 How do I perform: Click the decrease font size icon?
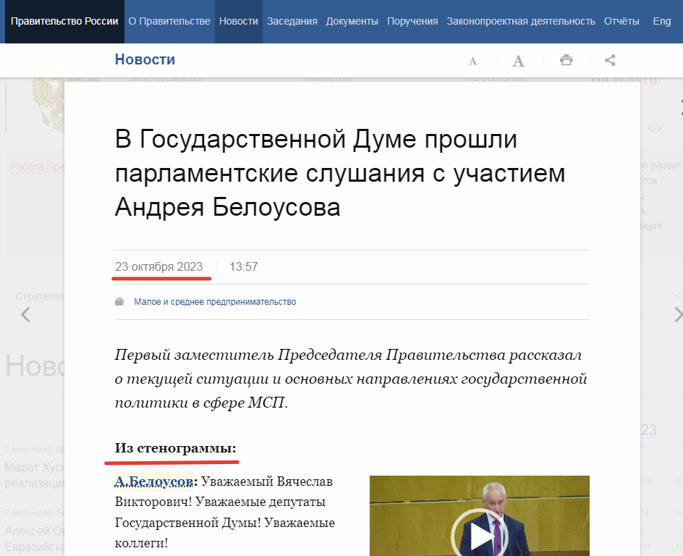(x=473, y=61)
